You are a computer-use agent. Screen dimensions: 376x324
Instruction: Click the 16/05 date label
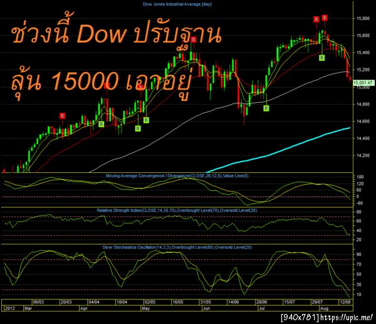[x=178, y=302]
